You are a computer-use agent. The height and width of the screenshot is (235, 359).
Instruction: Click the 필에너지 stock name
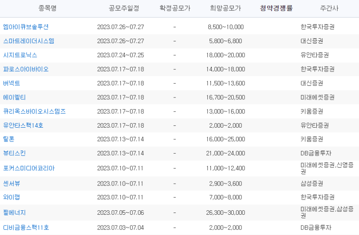pyautogui.click(x=14, y=213)
